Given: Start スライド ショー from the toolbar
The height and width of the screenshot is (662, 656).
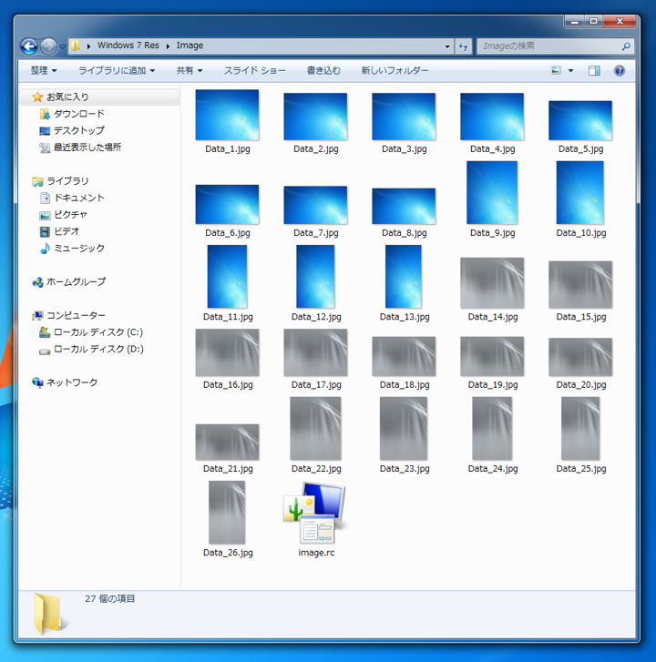Looking at the screenshot, I should (x=254, y=70).
